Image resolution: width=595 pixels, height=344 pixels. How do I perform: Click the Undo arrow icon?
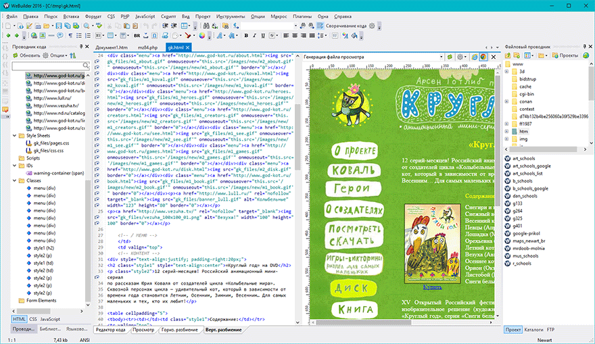pyautogui.click(x=146, y=26)
